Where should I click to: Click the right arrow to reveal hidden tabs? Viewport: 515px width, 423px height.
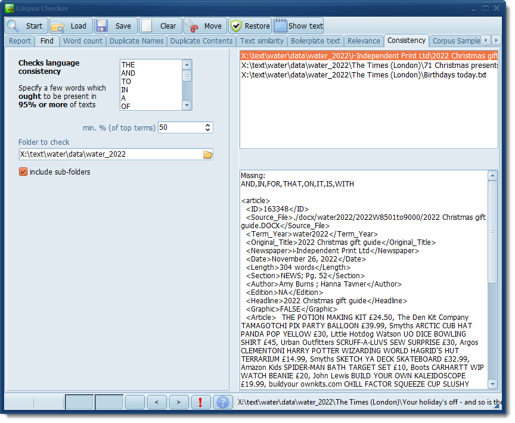[x=495, y=41]
